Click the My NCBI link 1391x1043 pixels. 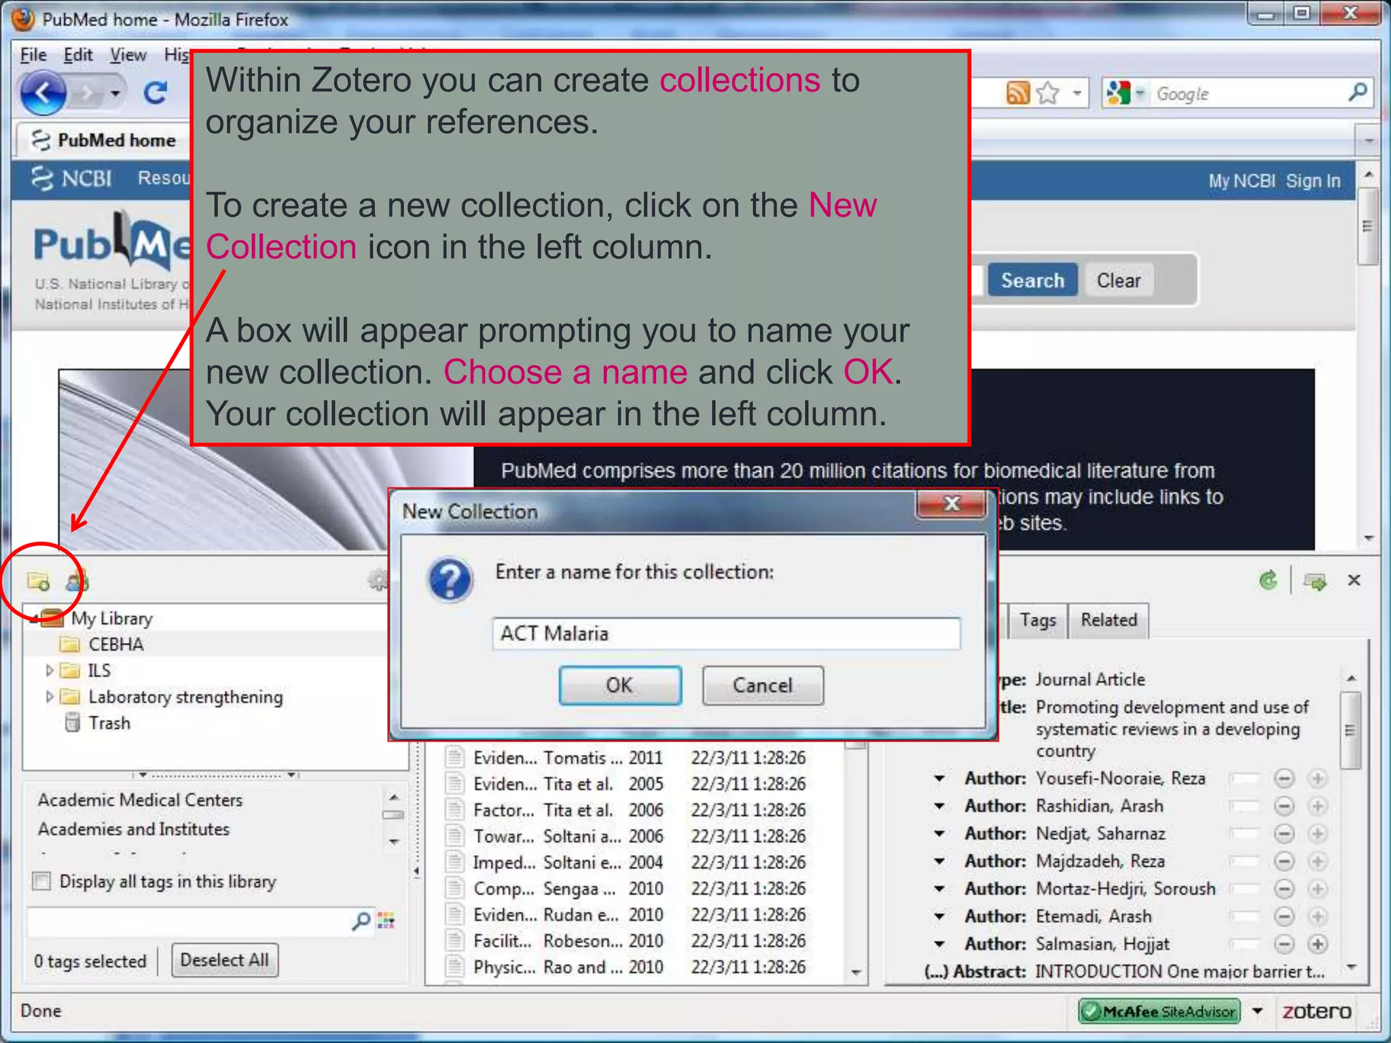(1242, 181)
